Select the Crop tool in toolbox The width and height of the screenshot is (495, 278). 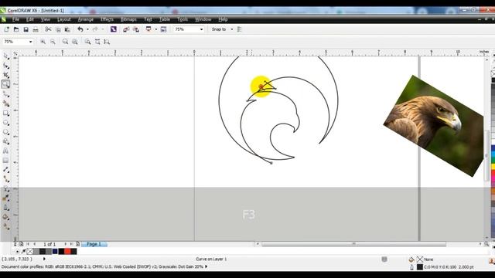coord(5,75)
